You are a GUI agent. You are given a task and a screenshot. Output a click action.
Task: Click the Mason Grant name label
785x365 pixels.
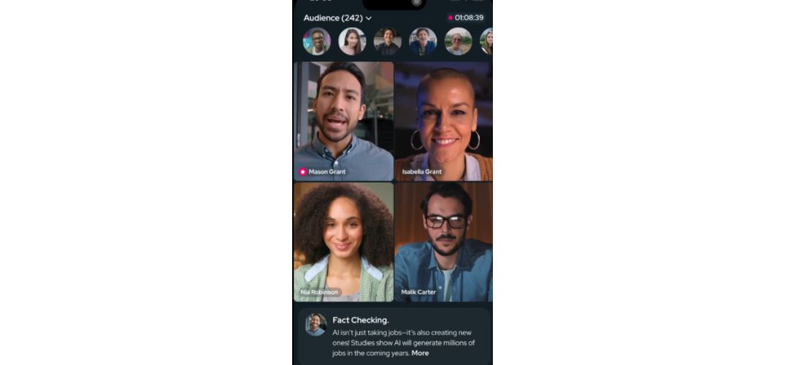point(327,172)
